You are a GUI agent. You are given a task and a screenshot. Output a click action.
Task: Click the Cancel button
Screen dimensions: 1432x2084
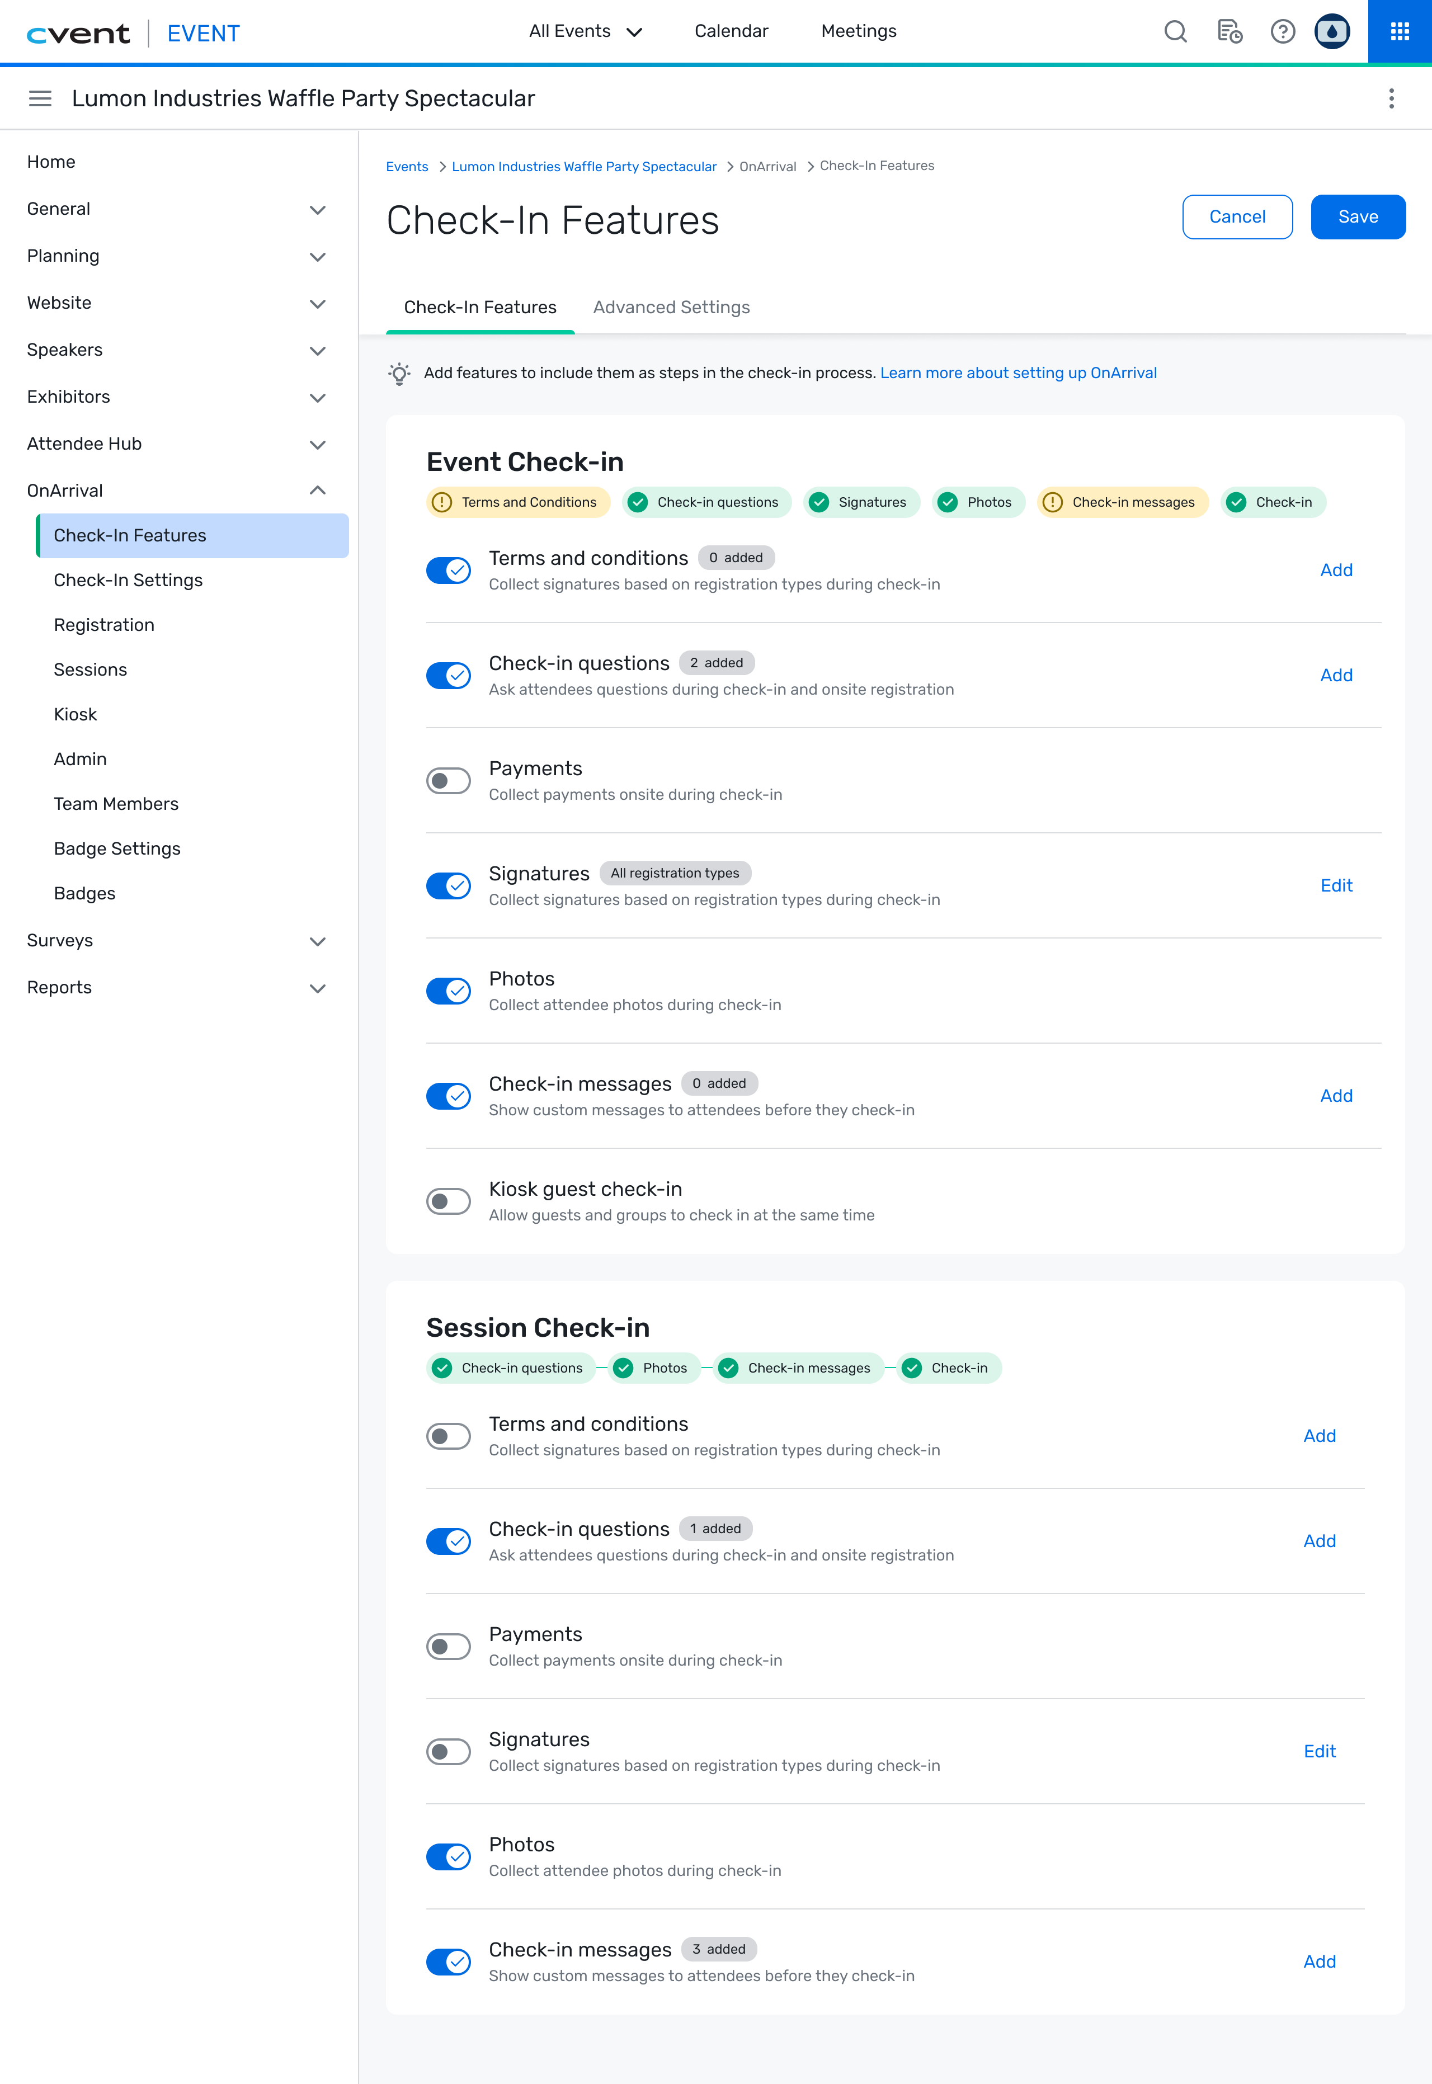(1237, 217)
